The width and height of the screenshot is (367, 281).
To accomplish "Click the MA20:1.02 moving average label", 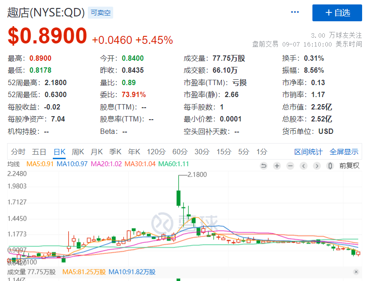I will 106,164.
